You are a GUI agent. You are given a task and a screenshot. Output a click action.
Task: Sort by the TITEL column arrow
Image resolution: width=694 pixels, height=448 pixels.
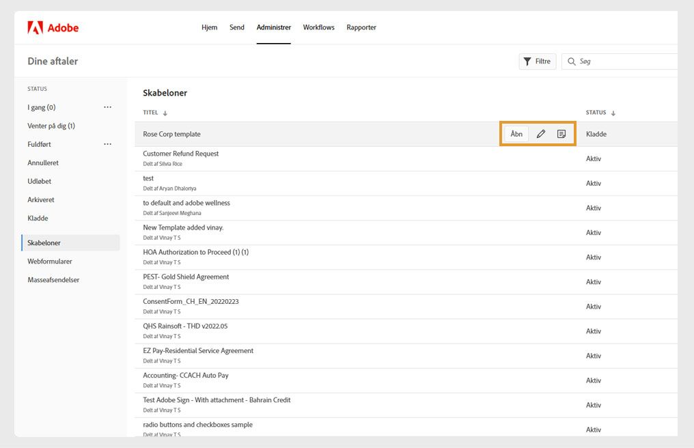pyautogui.click(x=165, y=113)
